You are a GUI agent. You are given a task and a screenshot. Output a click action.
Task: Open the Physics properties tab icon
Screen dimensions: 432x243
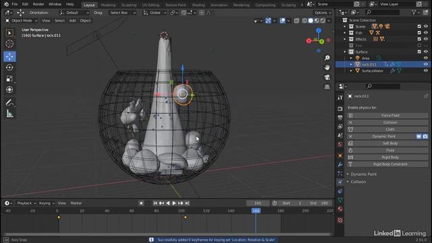tap(340, 182)
